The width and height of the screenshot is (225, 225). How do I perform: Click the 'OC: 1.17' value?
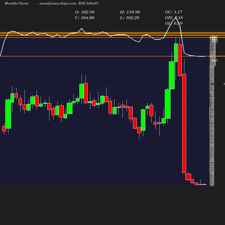tap(174, 12)
